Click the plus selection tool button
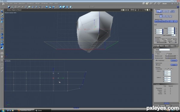Screen dimensions: 180x112 point(175,22)
